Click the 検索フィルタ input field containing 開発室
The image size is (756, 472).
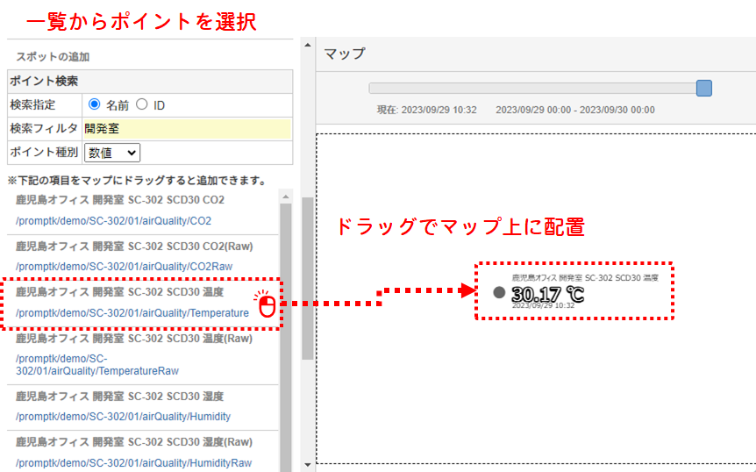tap(187, 129)
